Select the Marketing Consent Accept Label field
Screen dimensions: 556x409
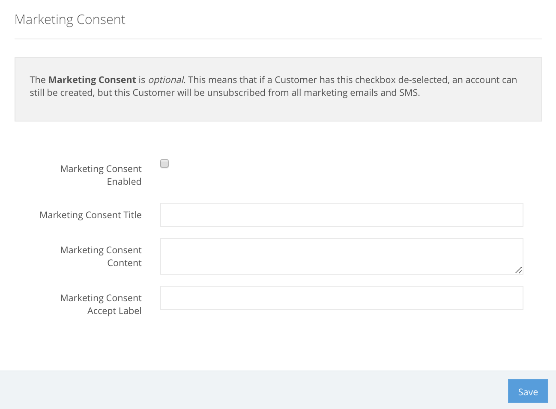[341, 297]
